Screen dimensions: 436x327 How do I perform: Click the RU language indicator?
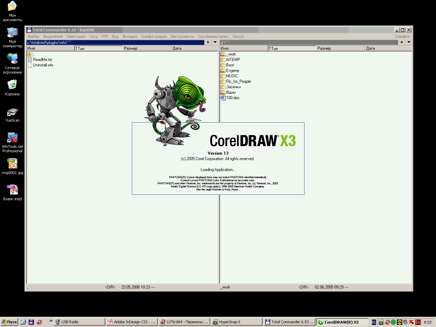(374, 322)
